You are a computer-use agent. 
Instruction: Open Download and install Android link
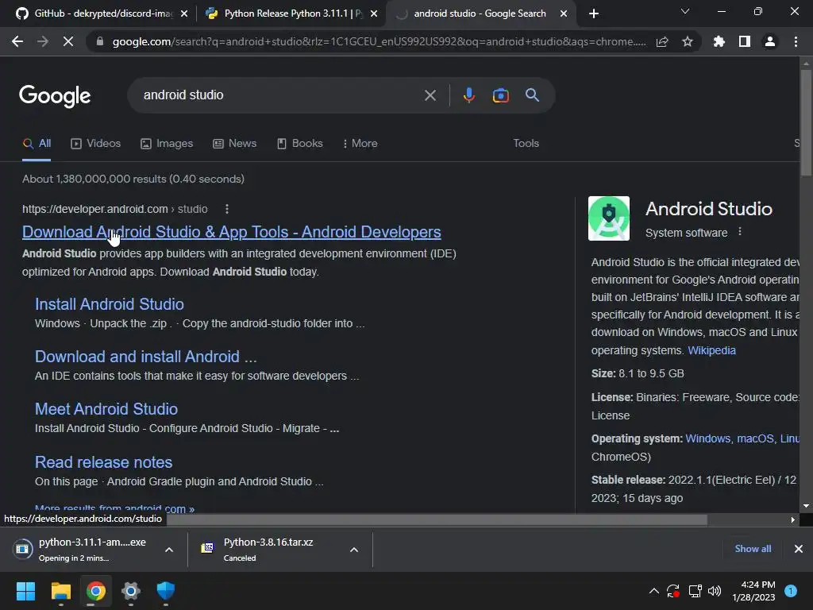click(x=146, y=357)
